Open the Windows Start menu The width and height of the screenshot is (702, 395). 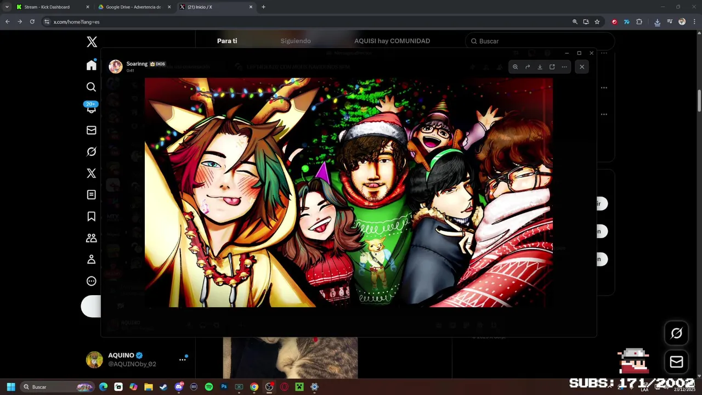[x=11, y=387]
